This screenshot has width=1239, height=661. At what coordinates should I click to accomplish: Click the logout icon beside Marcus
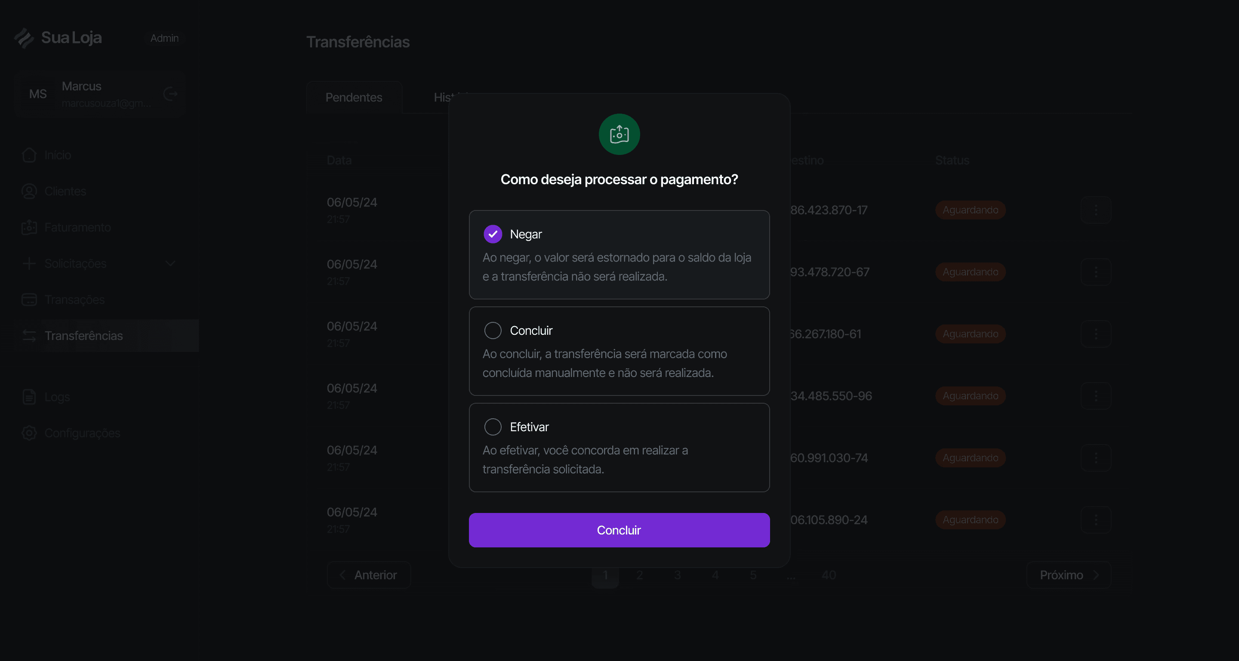tap(170, 94)
